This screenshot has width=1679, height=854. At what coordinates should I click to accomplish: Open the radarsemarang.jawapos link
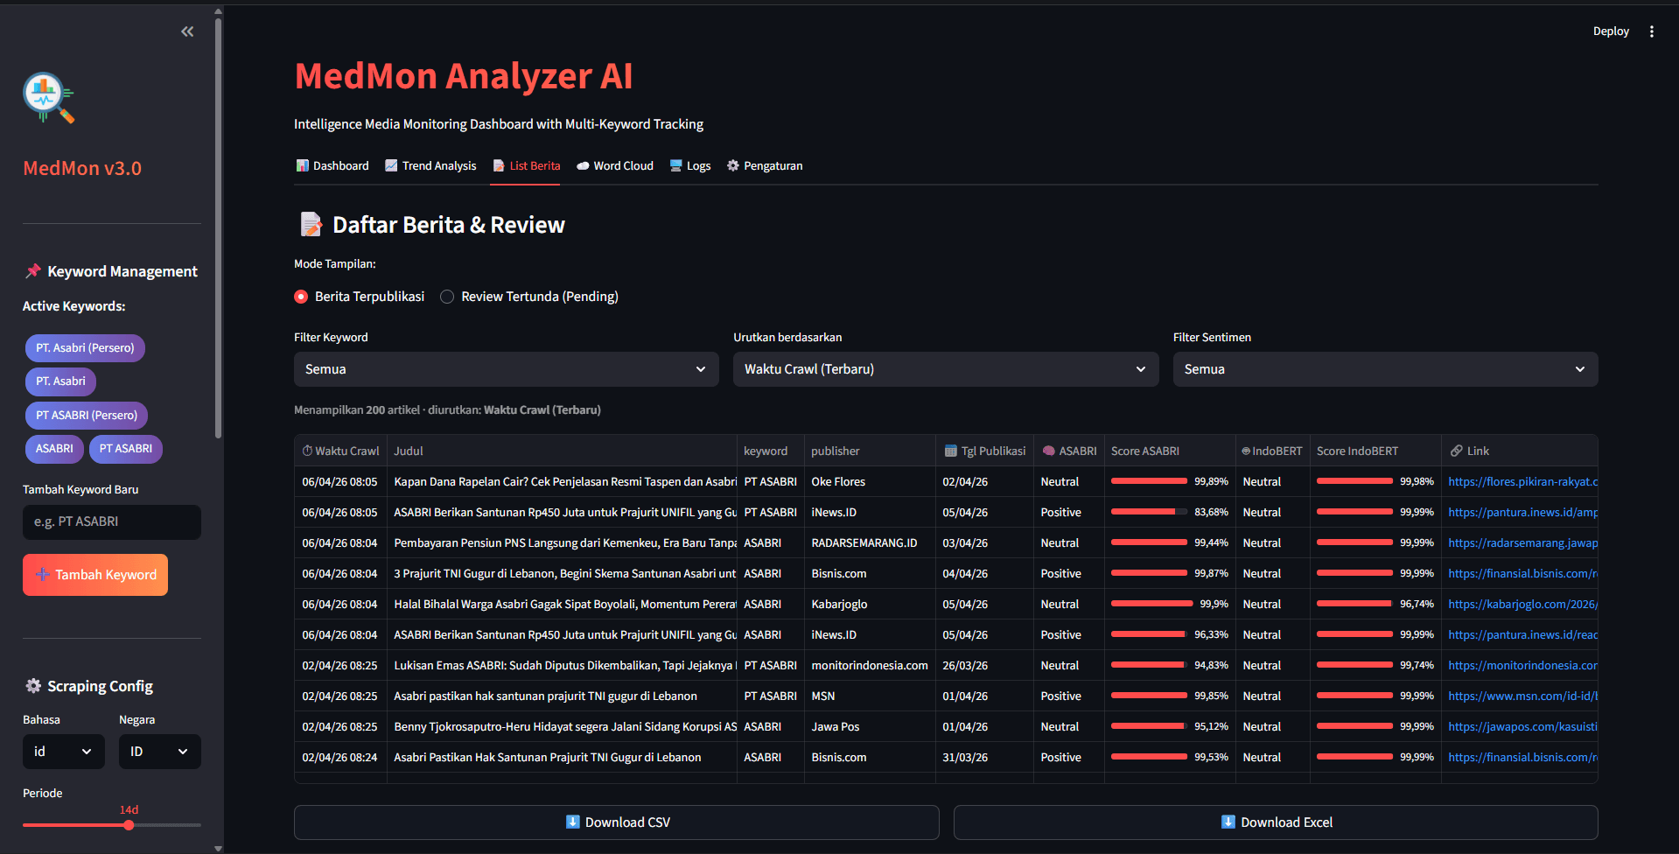click(x=1522, y=542)
